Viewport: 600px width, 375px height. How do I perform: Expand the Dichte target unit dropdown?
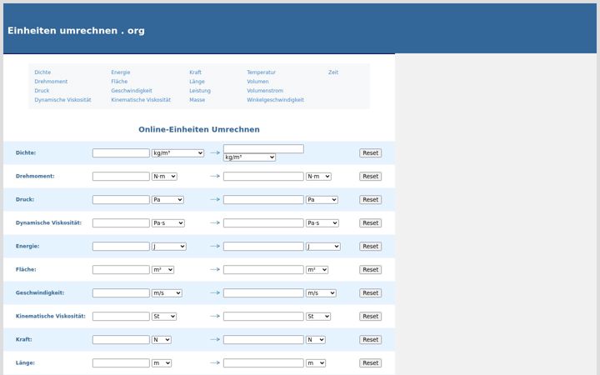(x=249, y=157)
